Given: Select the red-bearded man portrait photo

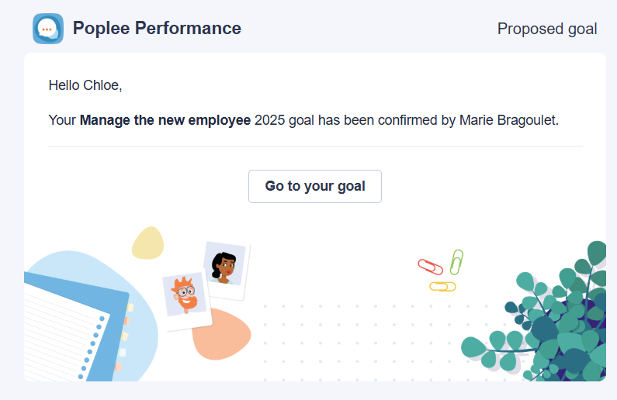Looking at the screenshot, I should pyautogui.click(x=185, y=297).
